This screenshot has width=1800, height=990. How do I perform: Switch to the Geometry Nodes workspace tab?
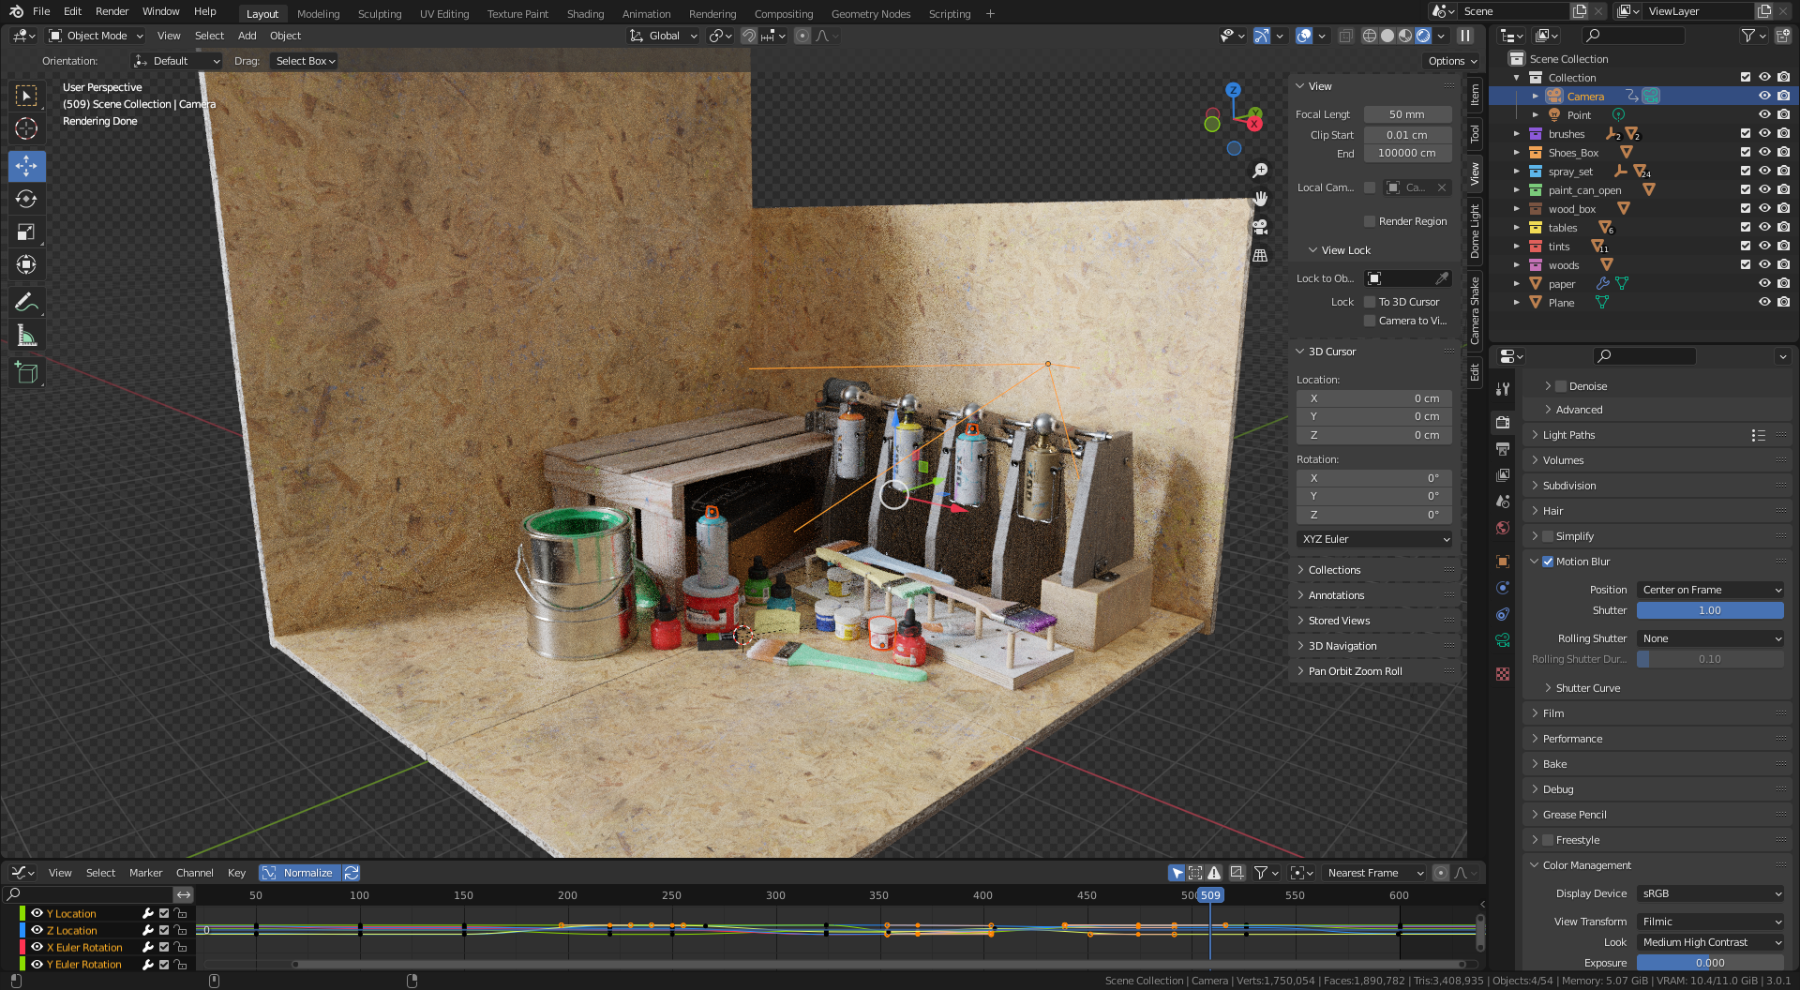coord(870,14)
